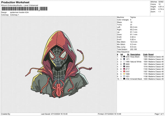
Task: Click the 'Up:' label
Action: coord(118,32)
